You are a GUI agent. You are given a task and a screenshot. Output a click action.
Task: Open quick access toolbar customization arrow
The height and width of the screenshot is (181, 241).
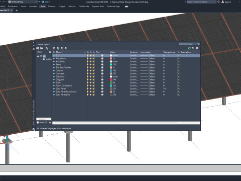pyautogui.click(x=39, y=2)
